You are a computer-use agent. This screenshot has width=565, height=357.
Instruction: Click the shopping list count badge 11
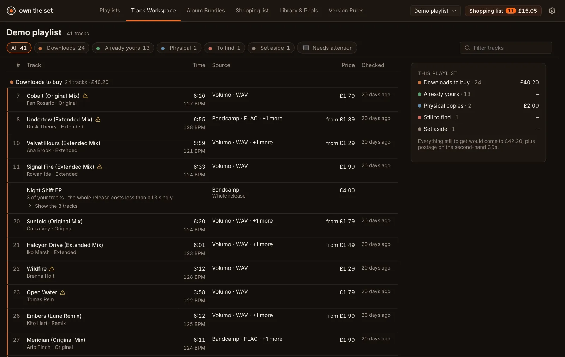click(x=511, y=11)
